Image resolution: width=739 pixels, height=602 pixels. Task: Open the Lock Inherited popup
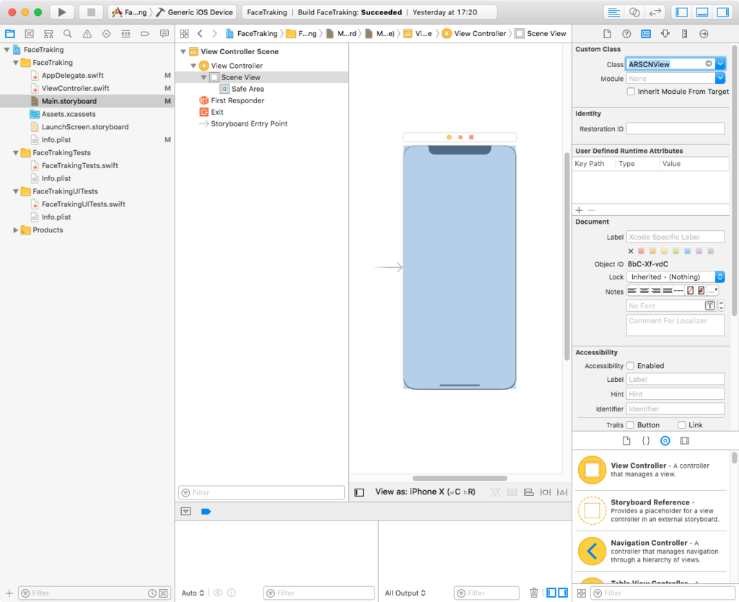coord(675,276)
